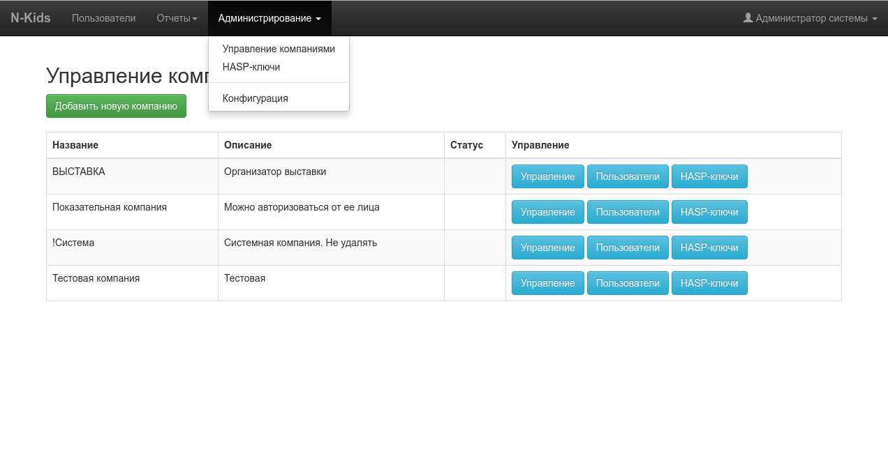
Task: Click description Организатор выставки
Action: click(x=275, y=172)
